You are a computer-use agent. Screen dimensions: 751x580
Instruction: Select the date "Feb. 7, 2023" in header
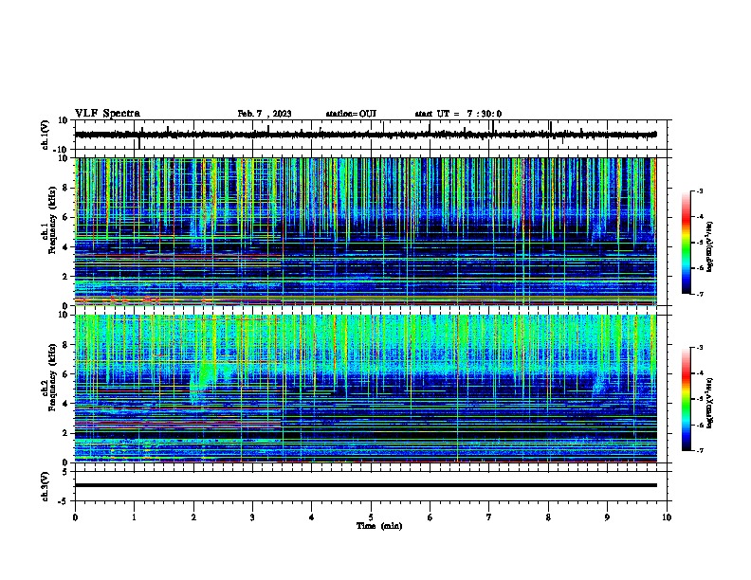[265, 114]
